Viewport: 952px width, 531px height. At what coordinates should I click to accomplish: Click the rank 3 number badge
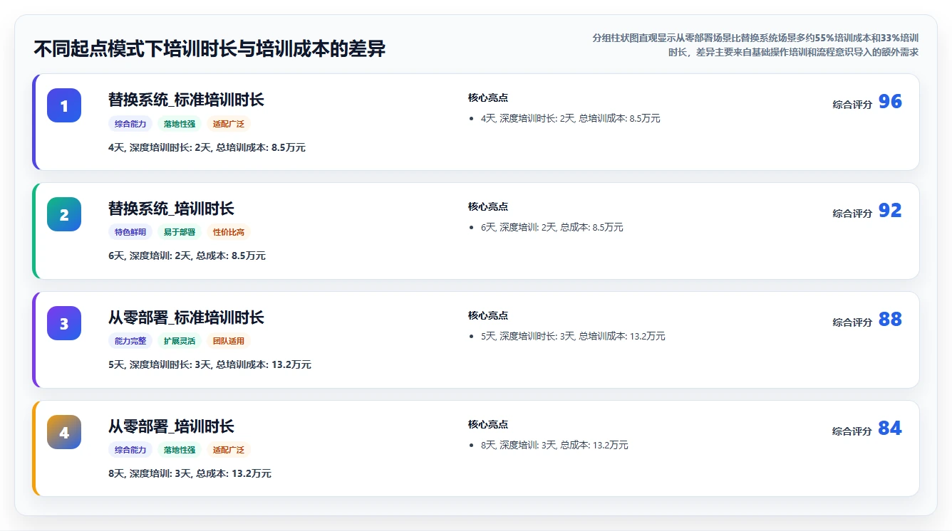[x=64, y=323]
